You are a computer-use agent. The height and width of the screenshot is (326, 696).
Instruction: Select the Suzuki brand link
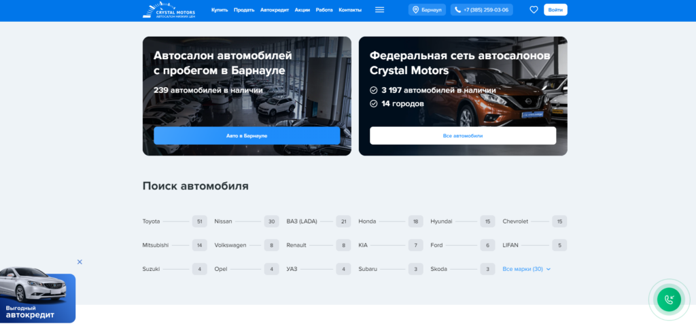152,269
